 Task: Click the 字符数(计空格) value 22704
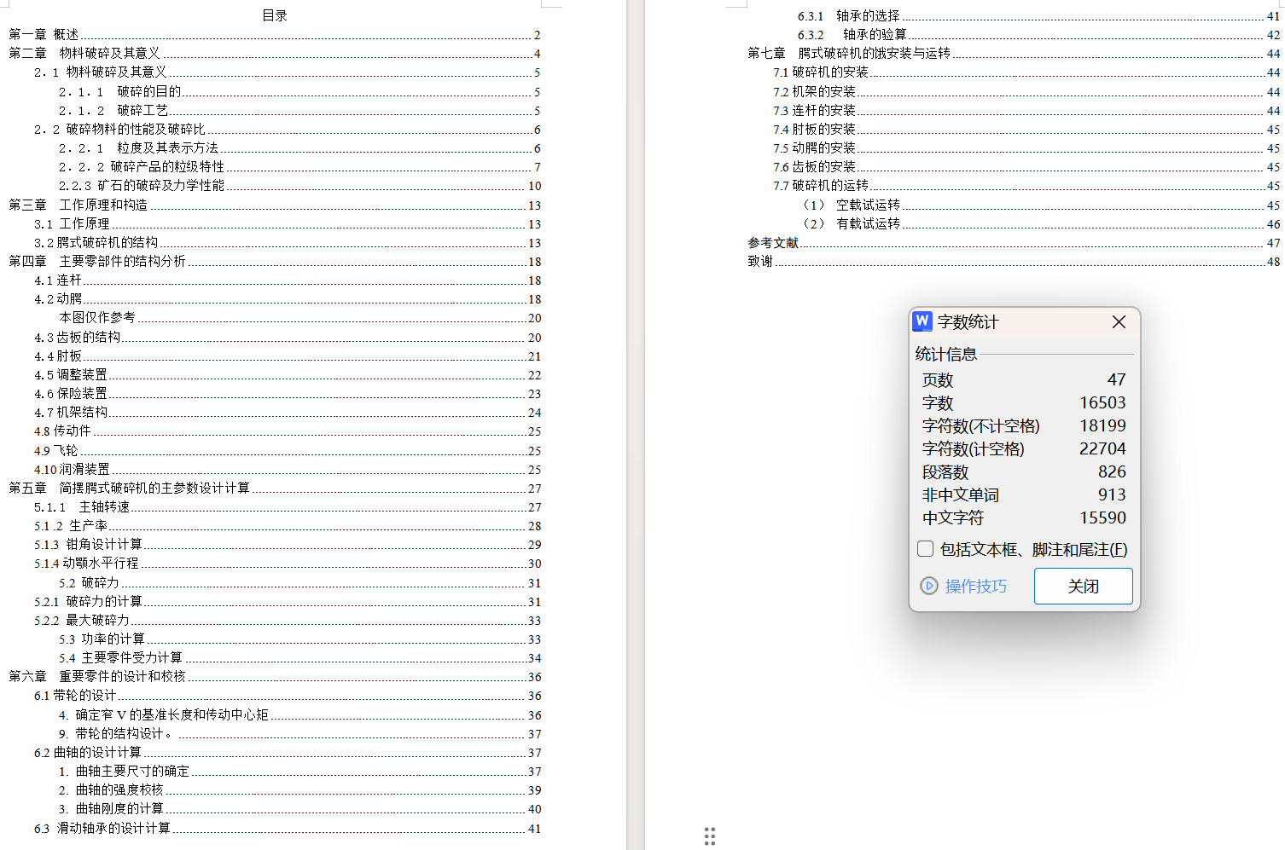pos(1102,448)
